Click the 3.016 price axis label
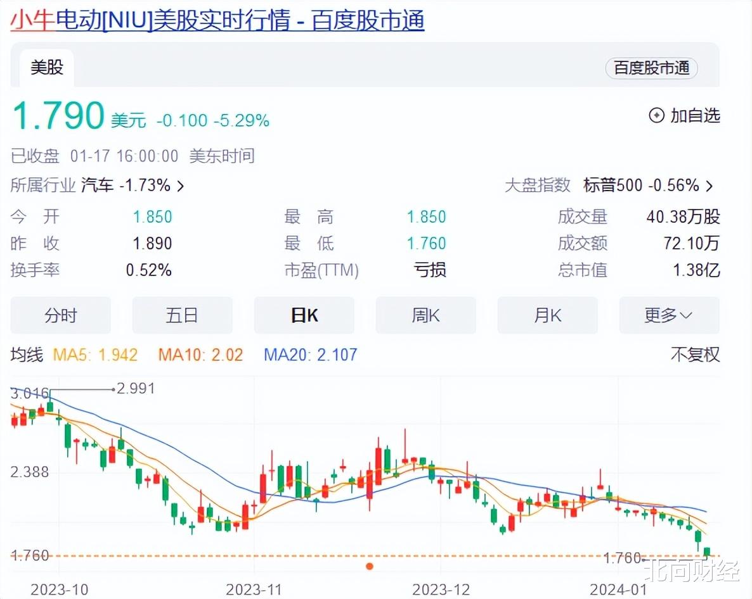The image size is (752, 599). (30, 394)
